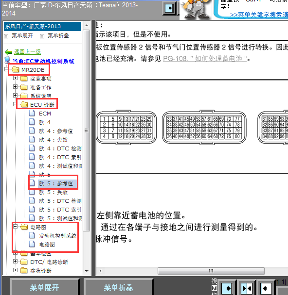Click the sidebar vertical scrollbar thumb
This screenshot has height=295, width=288.
(x=87, y=131)
